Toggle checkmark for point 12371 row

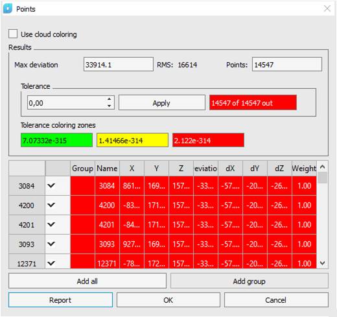tap(51, 263)
